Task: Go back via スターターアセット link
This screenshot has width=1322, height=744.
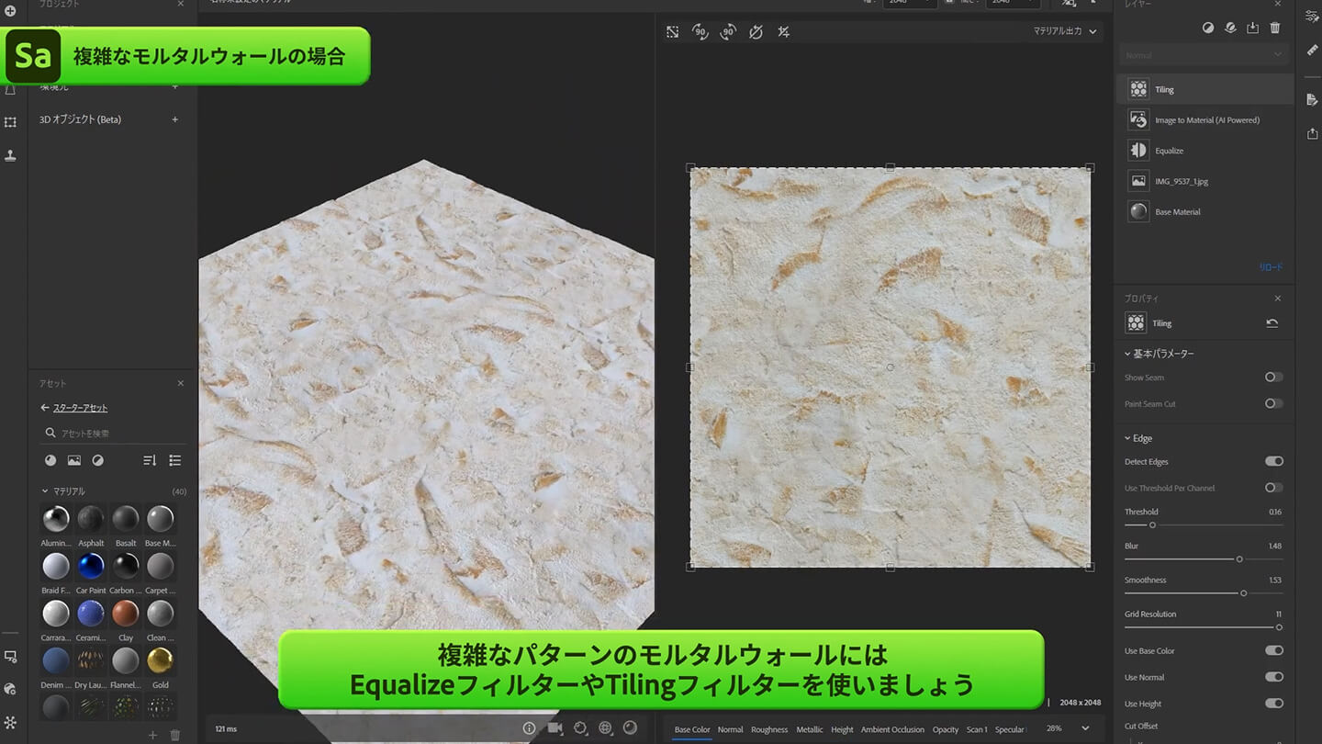Action: point(80,408)
